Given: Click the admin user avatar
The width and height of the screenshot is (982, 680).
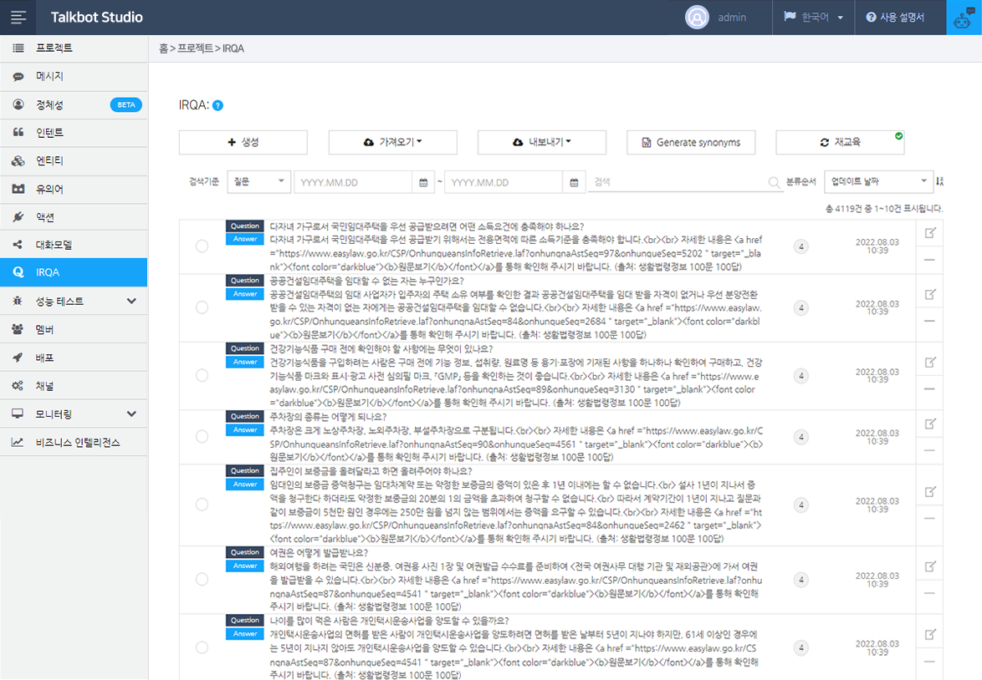Looking at the screenshot, I should (697, 18).
